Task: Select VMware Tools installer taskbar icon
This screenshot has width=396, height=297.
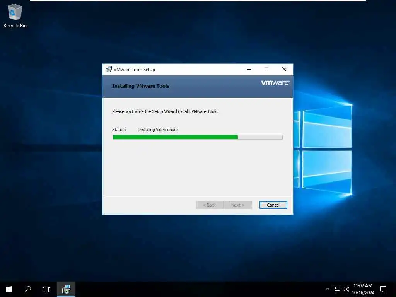Action: (x=66, y=289)
